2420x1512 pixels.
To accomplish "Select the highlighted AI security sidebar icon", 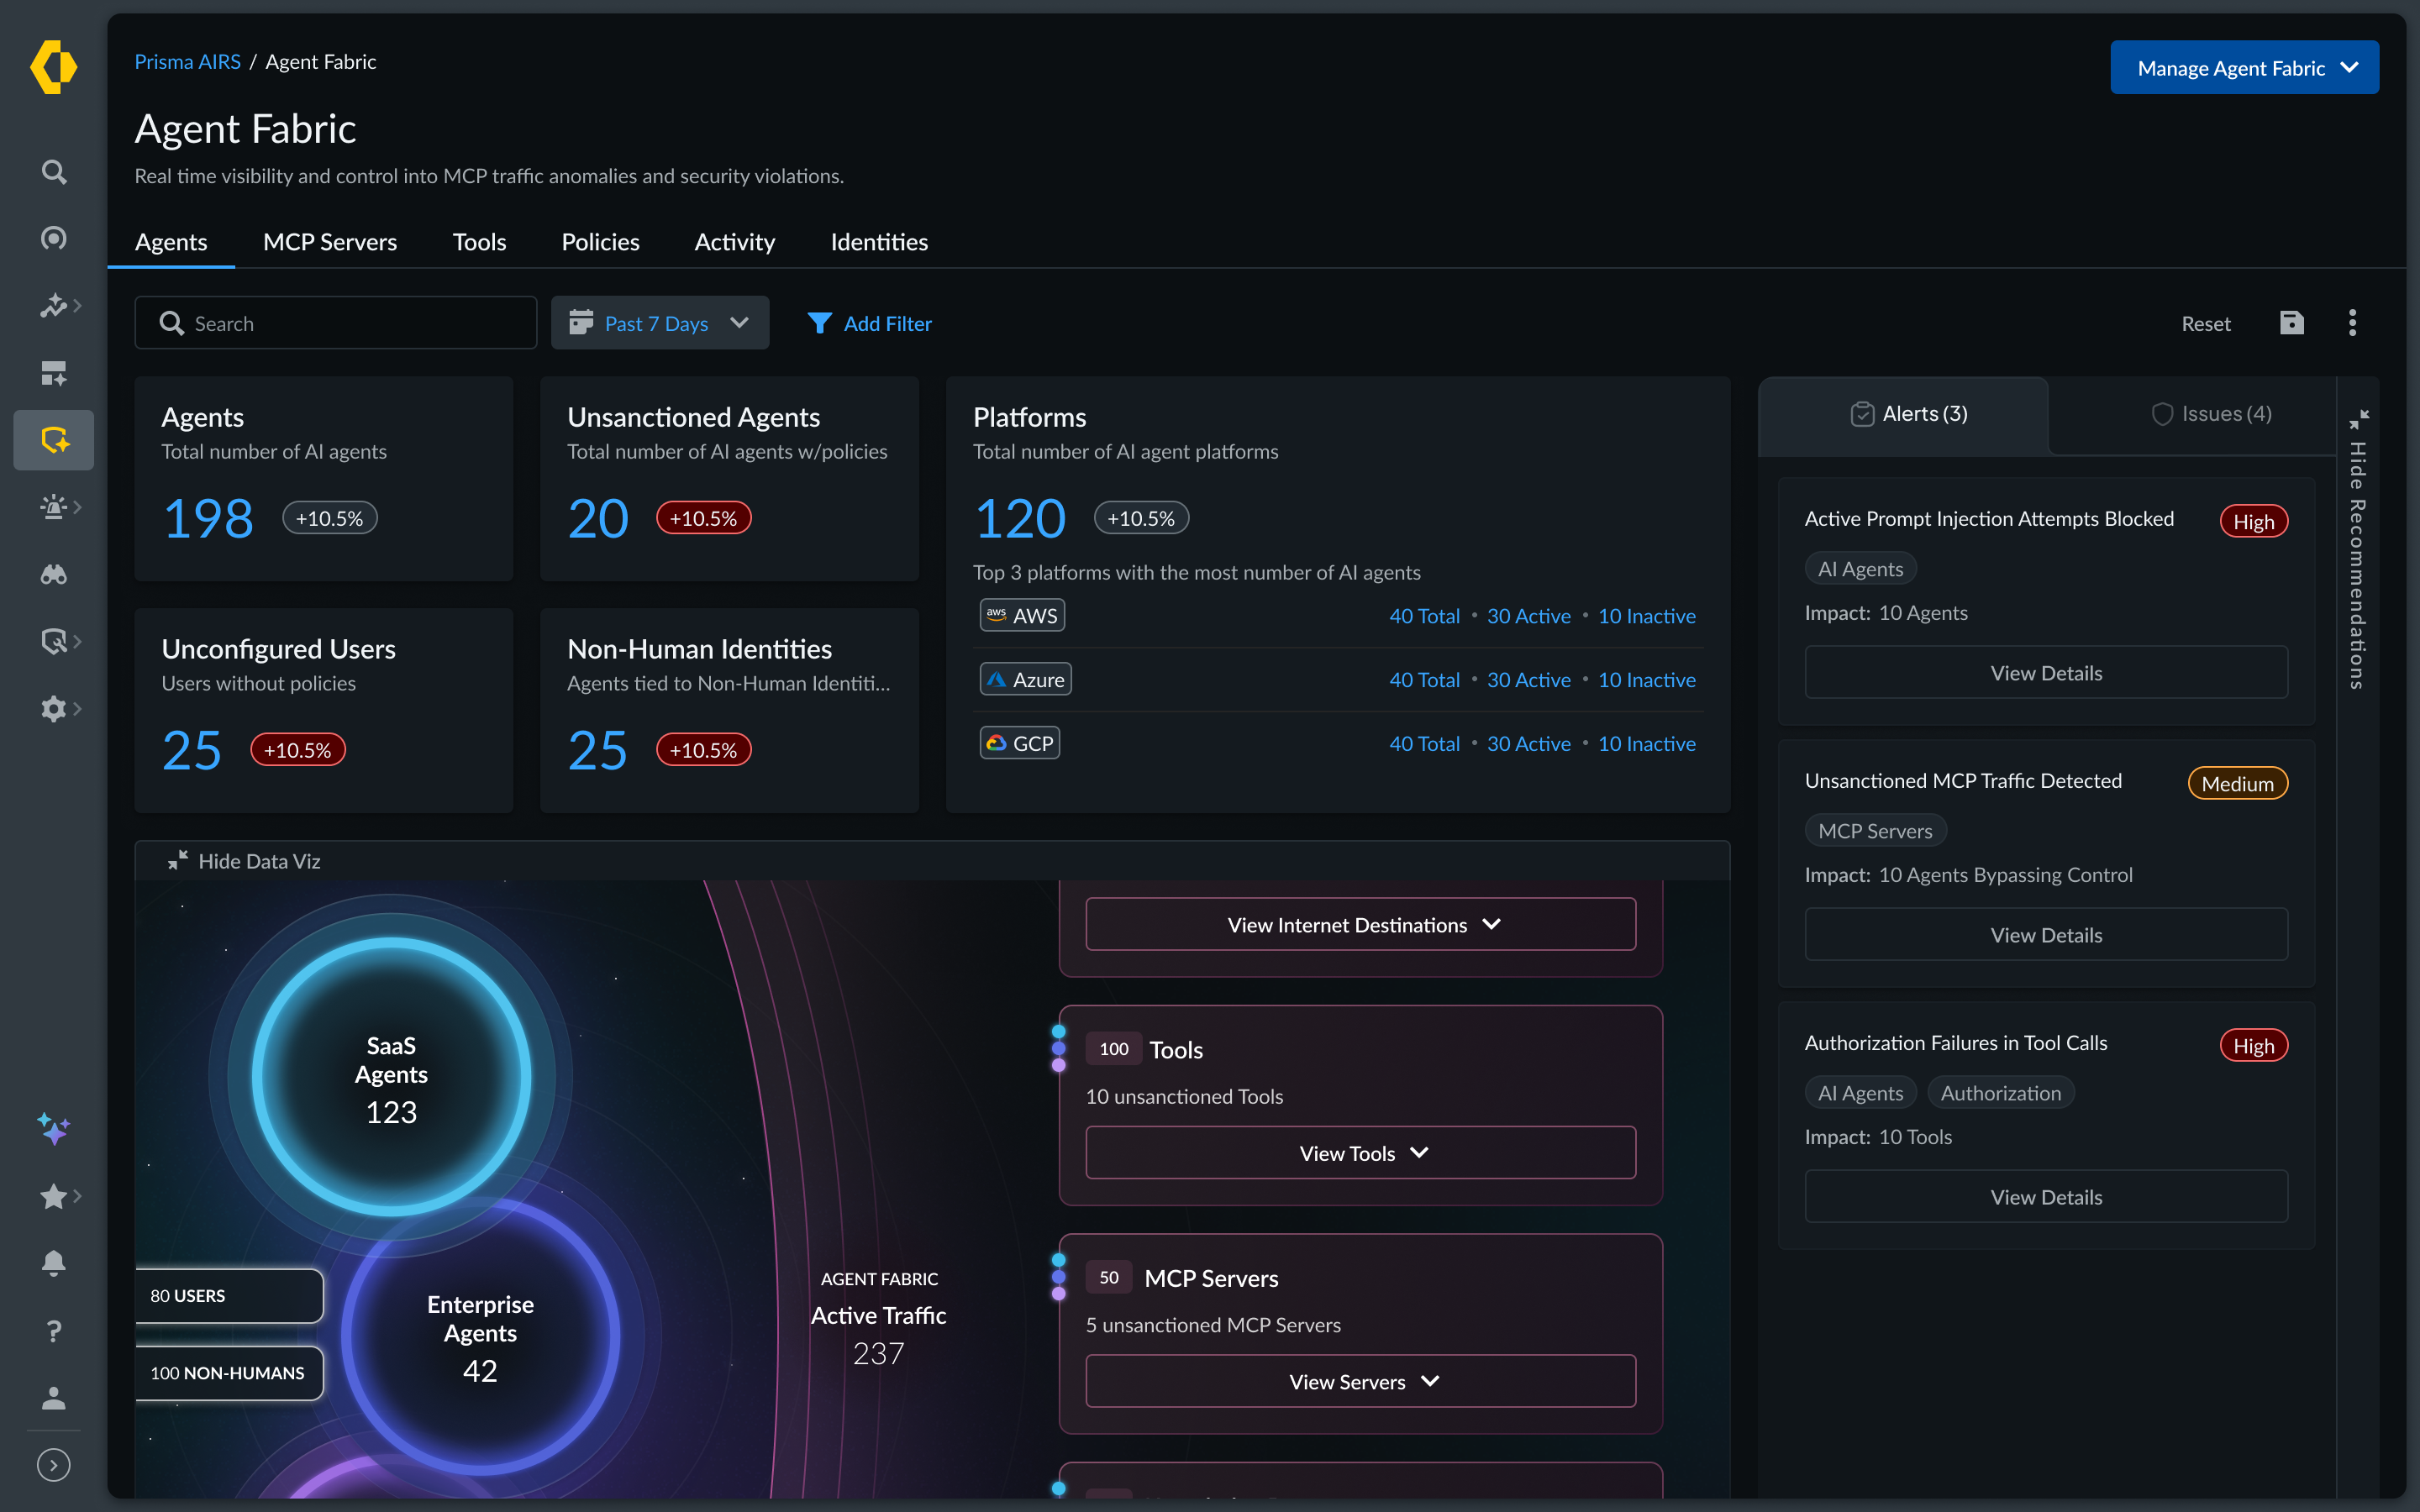I will (54, 440).
